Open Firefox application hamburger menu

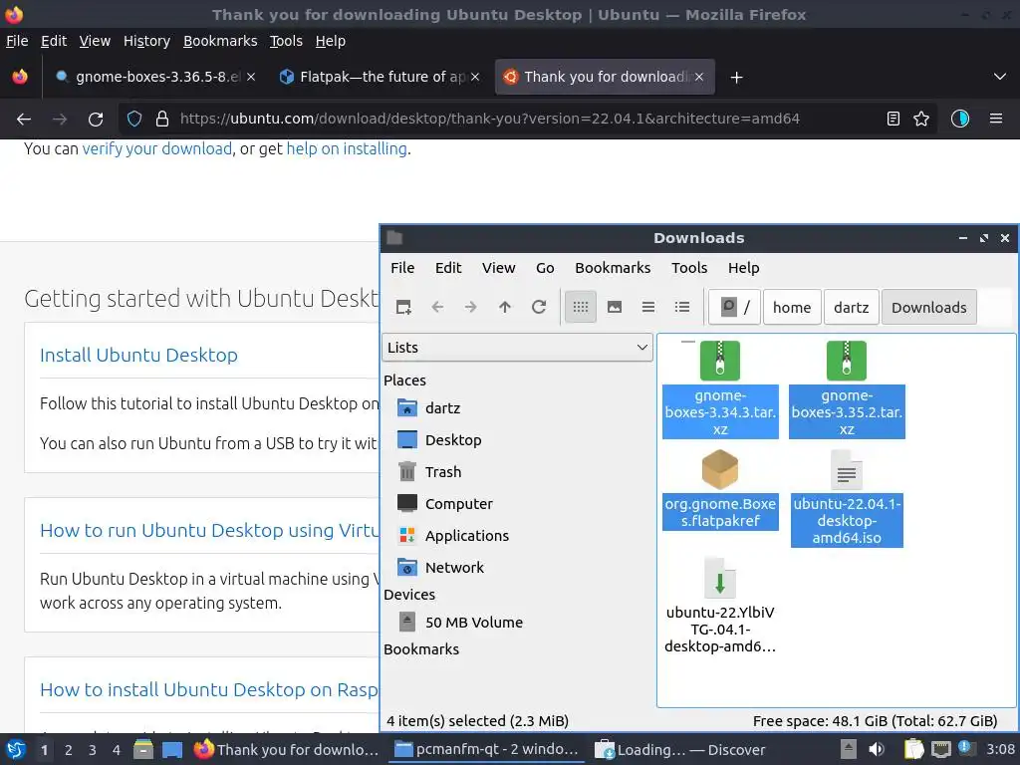pyautogui.click(x=995, y=120)
